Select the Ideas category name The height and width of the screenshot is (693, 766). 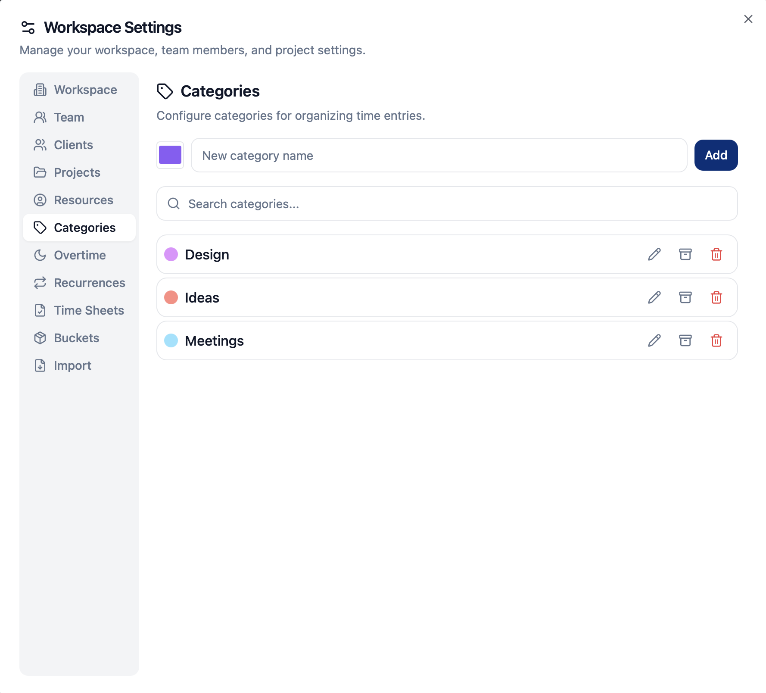coord(202,298)
